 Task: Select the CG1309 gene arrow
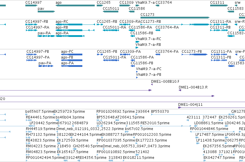point(125,5)
